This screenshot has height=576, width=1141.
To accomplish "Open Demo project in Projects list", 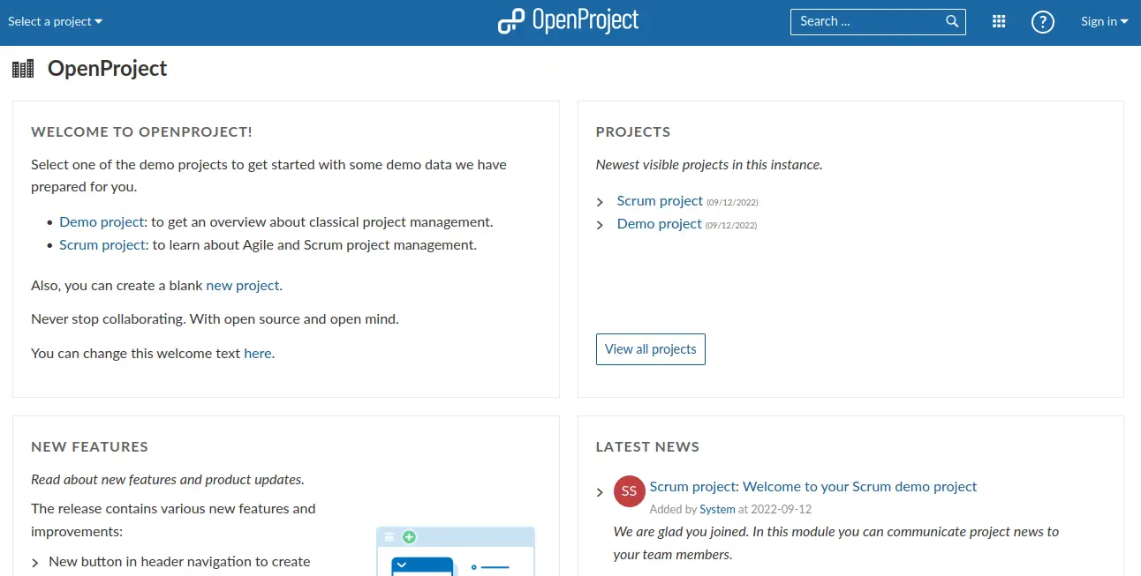I will 660,224.
